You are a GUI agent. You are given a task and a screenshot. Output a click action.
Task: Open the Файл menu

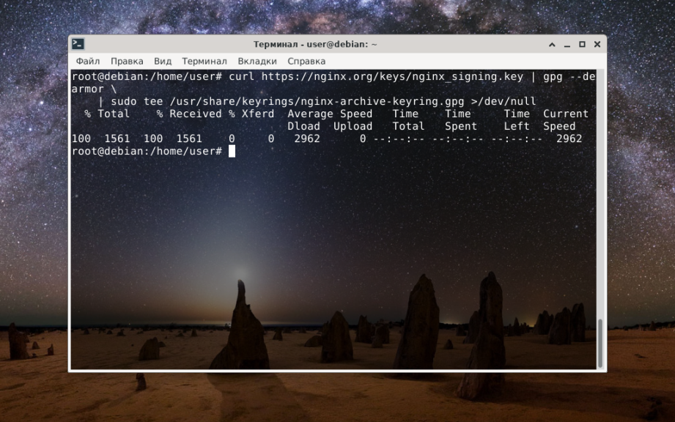87,62
